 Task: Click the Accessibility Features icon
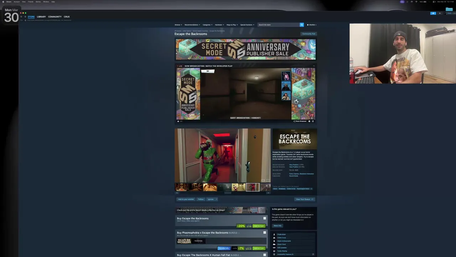[x=274, y=255]
